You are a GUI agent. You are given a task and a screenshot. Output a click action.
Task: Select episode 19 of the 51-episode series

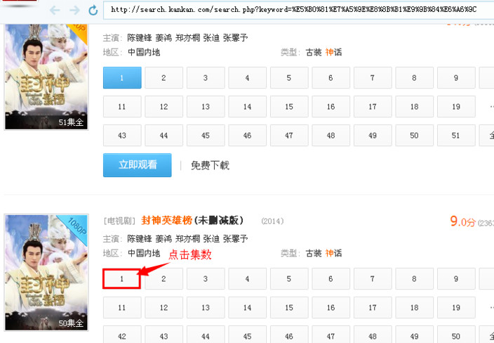[x=456, y=107]
